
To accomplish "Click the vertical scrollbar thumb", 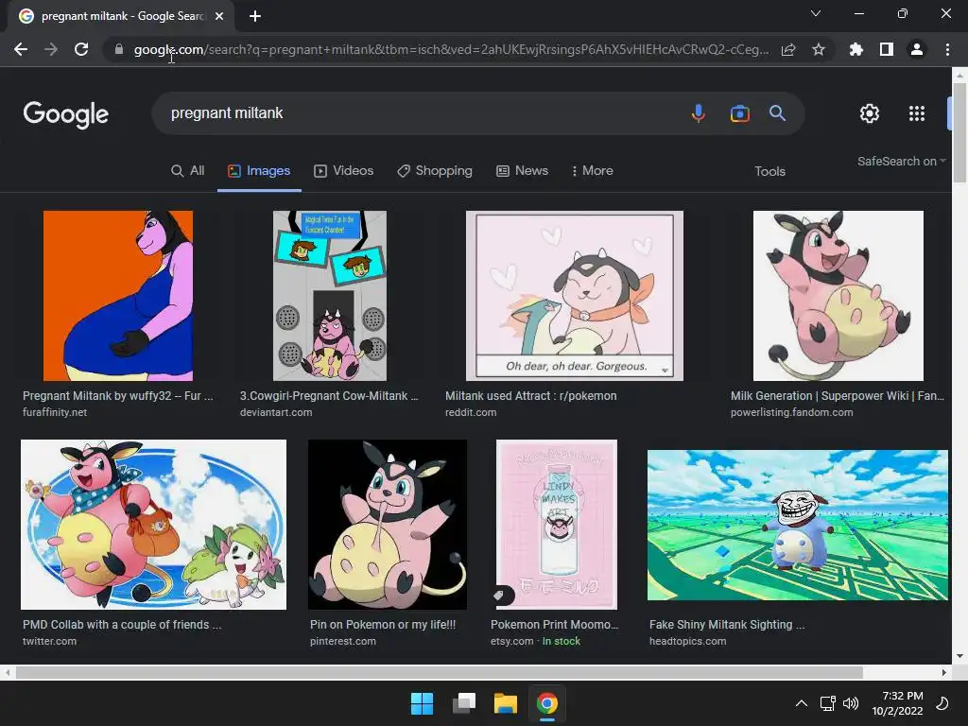I will coord(959,132).
